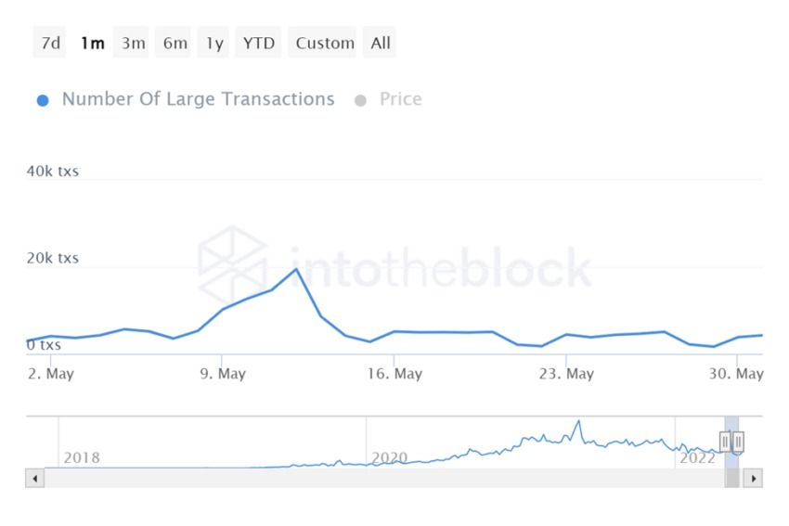Click the 2020 label in the navigator
789x526 pixels.
click(390, 457)
